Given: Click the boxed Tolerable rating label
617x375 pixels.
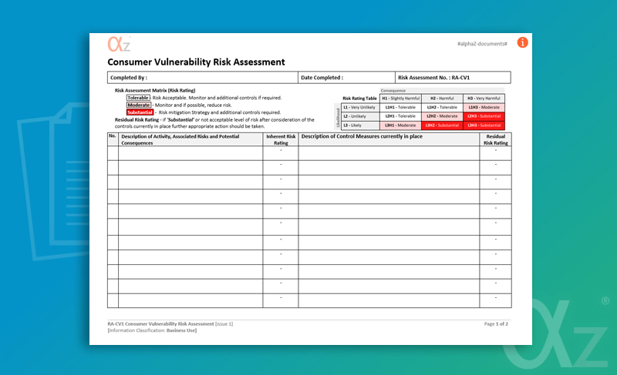Looking at the screenshot, I should coord(138,98).
